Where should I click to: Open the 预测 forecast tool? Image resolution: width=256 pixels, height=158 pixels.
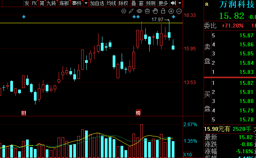point(150,3)
